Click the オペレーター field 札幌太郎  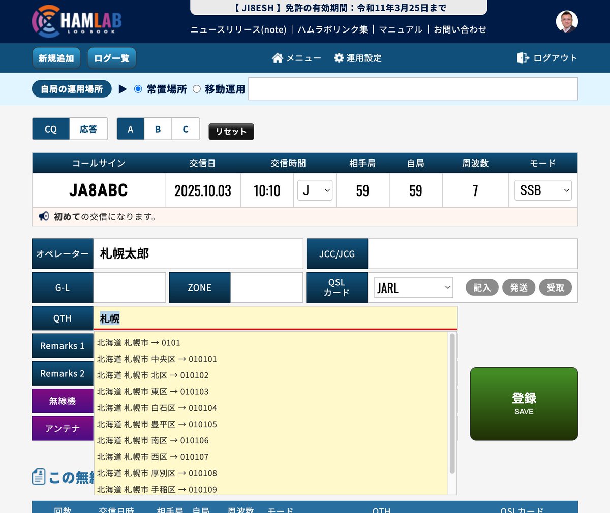tap(198, 253)
